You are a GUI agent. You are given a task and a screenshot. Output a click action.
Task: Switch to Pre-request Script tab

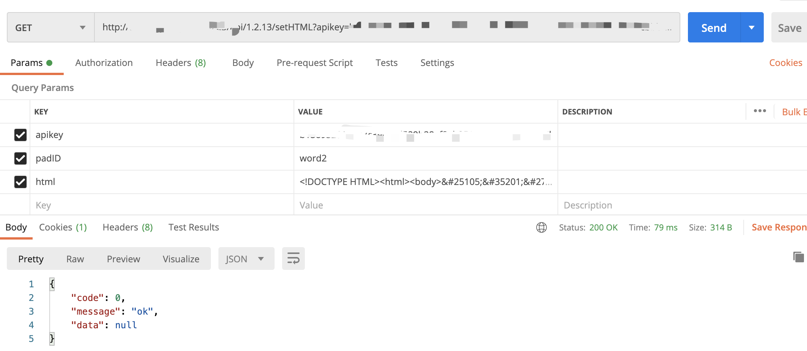click(x=315, y=63)
